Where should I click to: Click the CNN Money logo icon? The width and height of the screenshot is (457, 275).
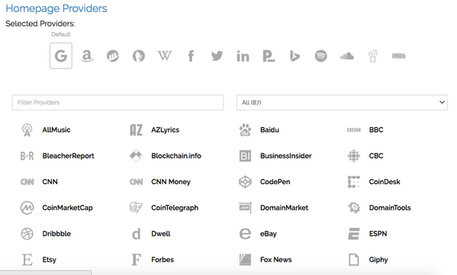tap(136, 182)
